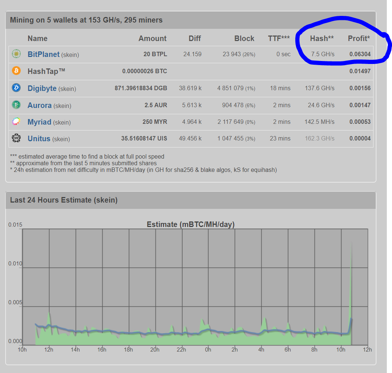Open the Myriad coin link

point(39,122)
